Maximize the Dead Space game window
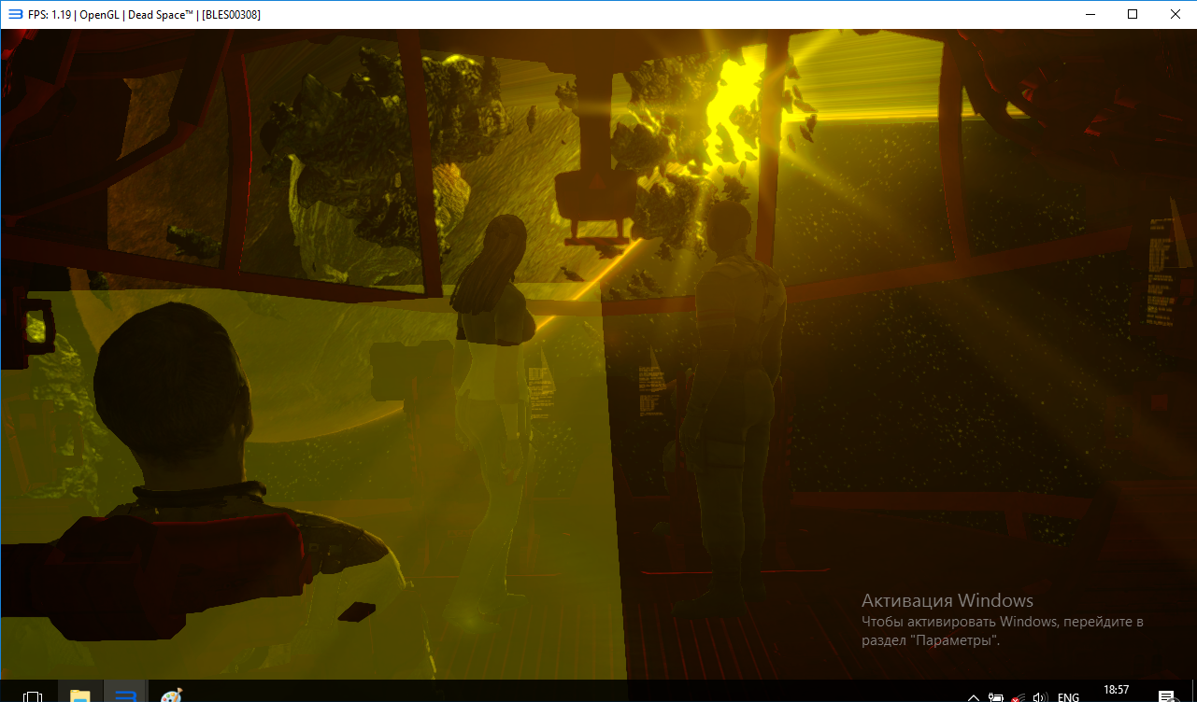Viewport: 1197px width, 702px height. [1133, 14]
